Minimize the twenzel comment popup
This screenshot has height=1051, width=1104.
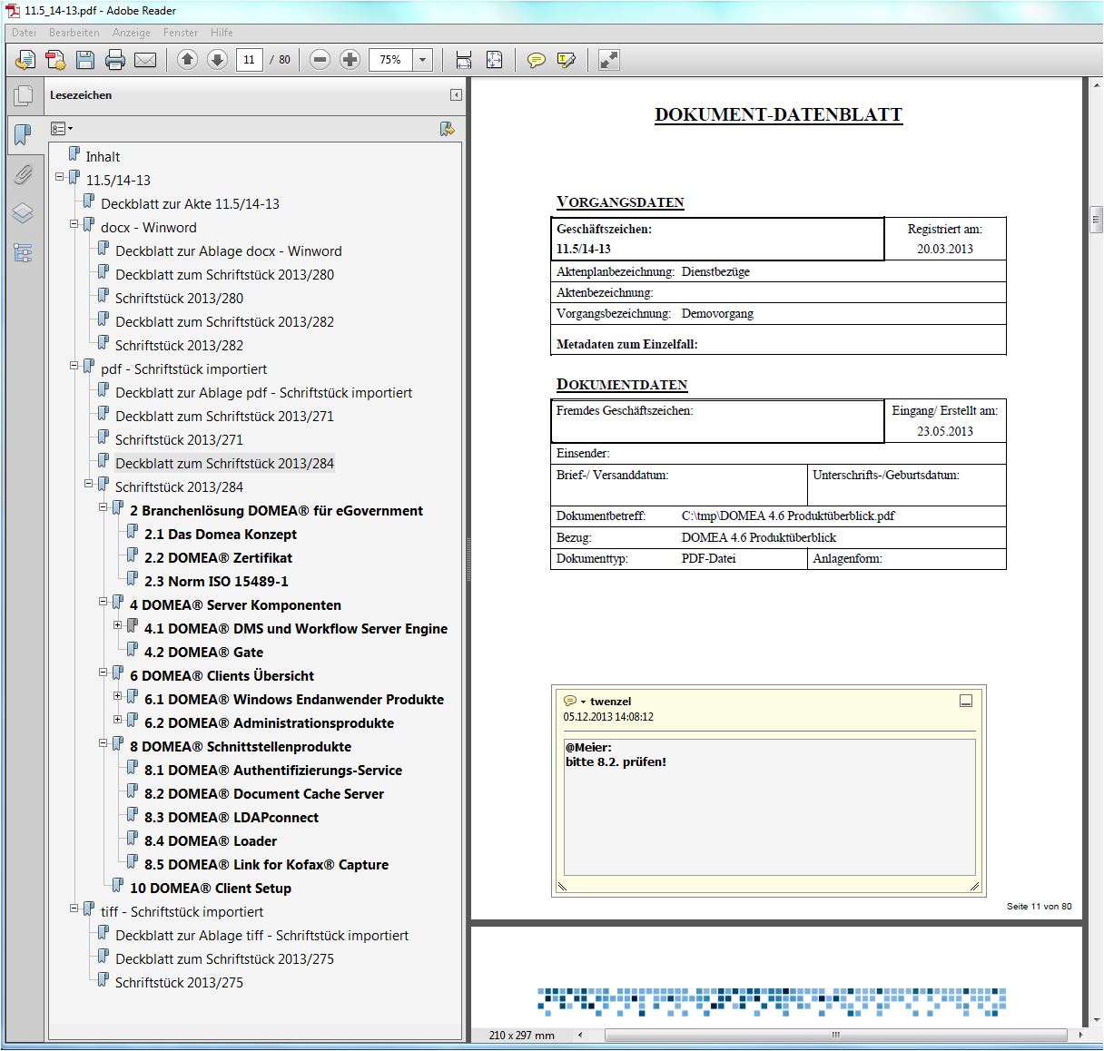point(966,701)
